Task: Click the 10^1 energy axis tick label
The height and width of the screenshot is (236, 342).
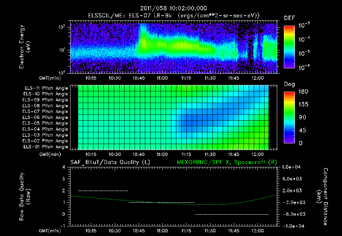Action: point(62,50)
